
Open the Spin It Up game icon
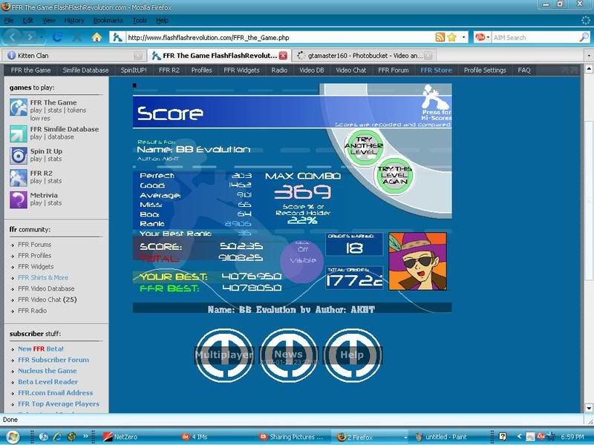pos(19,156)
